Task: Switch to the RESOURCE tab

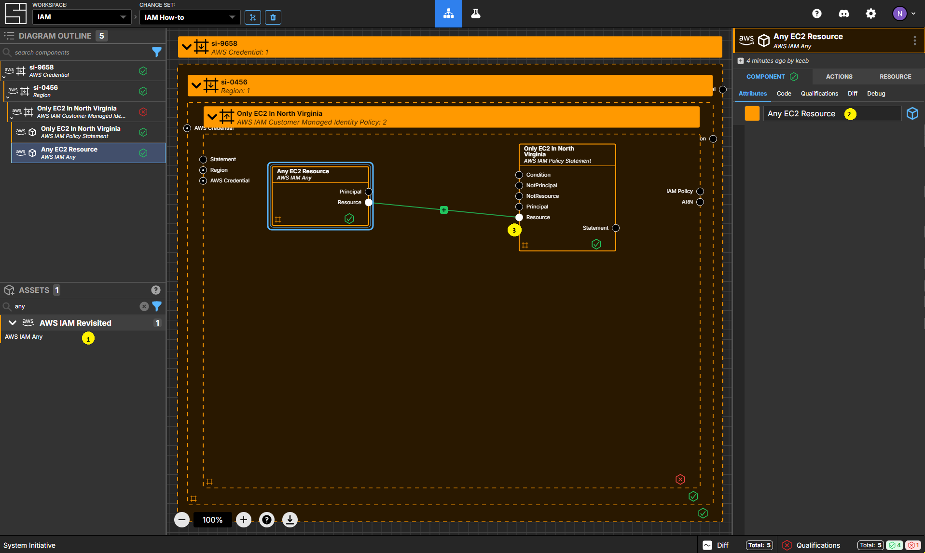Action: 896,77
